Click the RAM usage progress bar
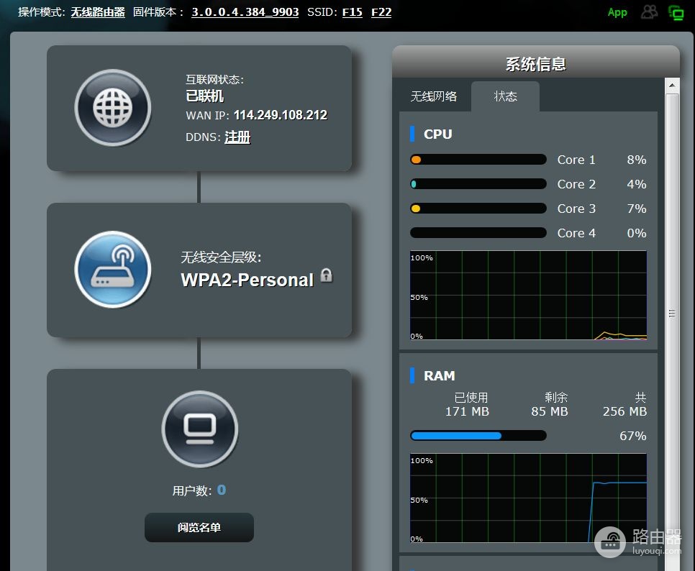 (478, 436)
